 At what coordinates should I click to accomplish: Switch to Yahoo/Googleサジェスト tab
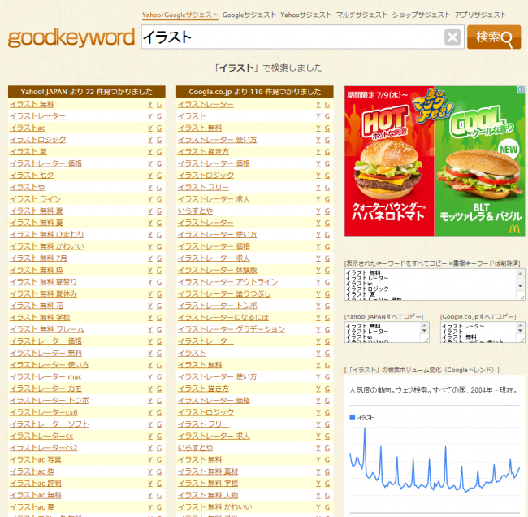tap(180, 15)
